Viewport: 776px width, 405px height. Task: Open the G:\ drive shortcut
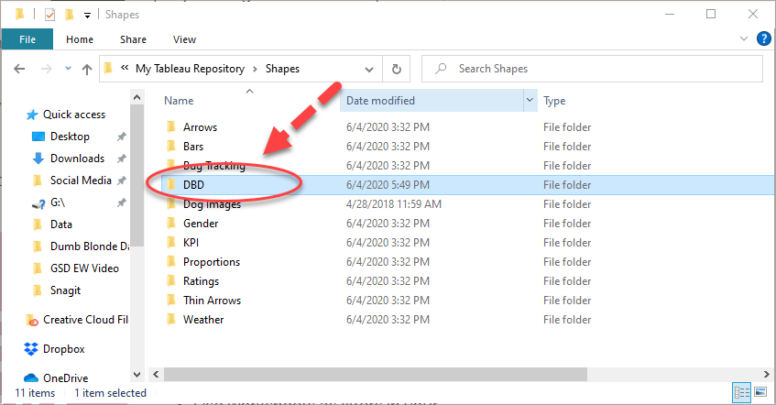coord(58,202)
